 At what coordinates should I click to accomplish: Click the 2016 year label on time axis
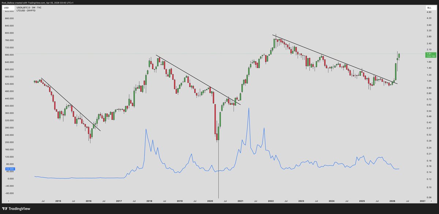tap(89, 201)
